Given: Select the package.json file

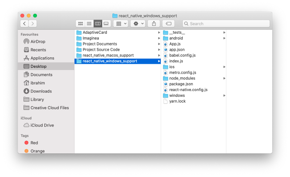Looking at the screenshot, I should (194, 84).
